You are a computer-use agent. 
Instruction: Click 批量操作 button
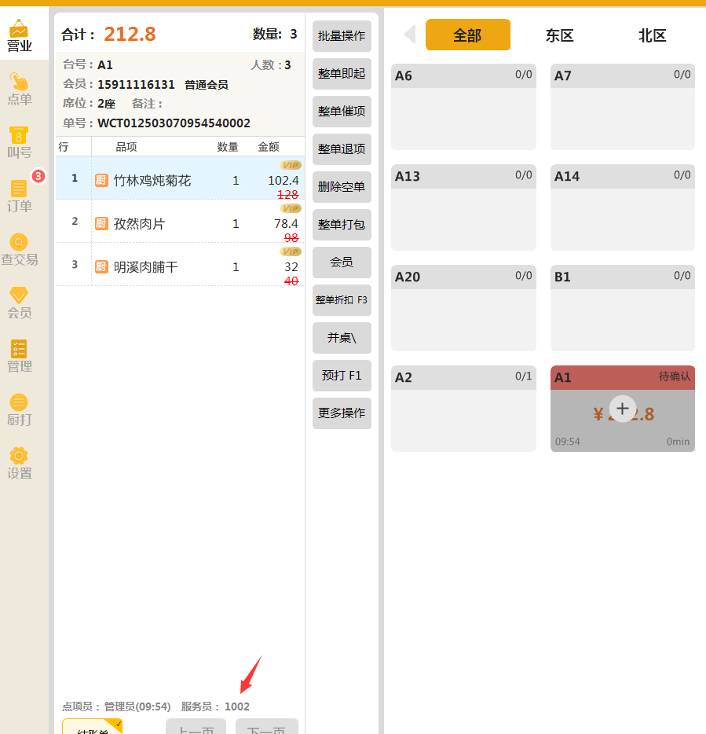[342, 36]
